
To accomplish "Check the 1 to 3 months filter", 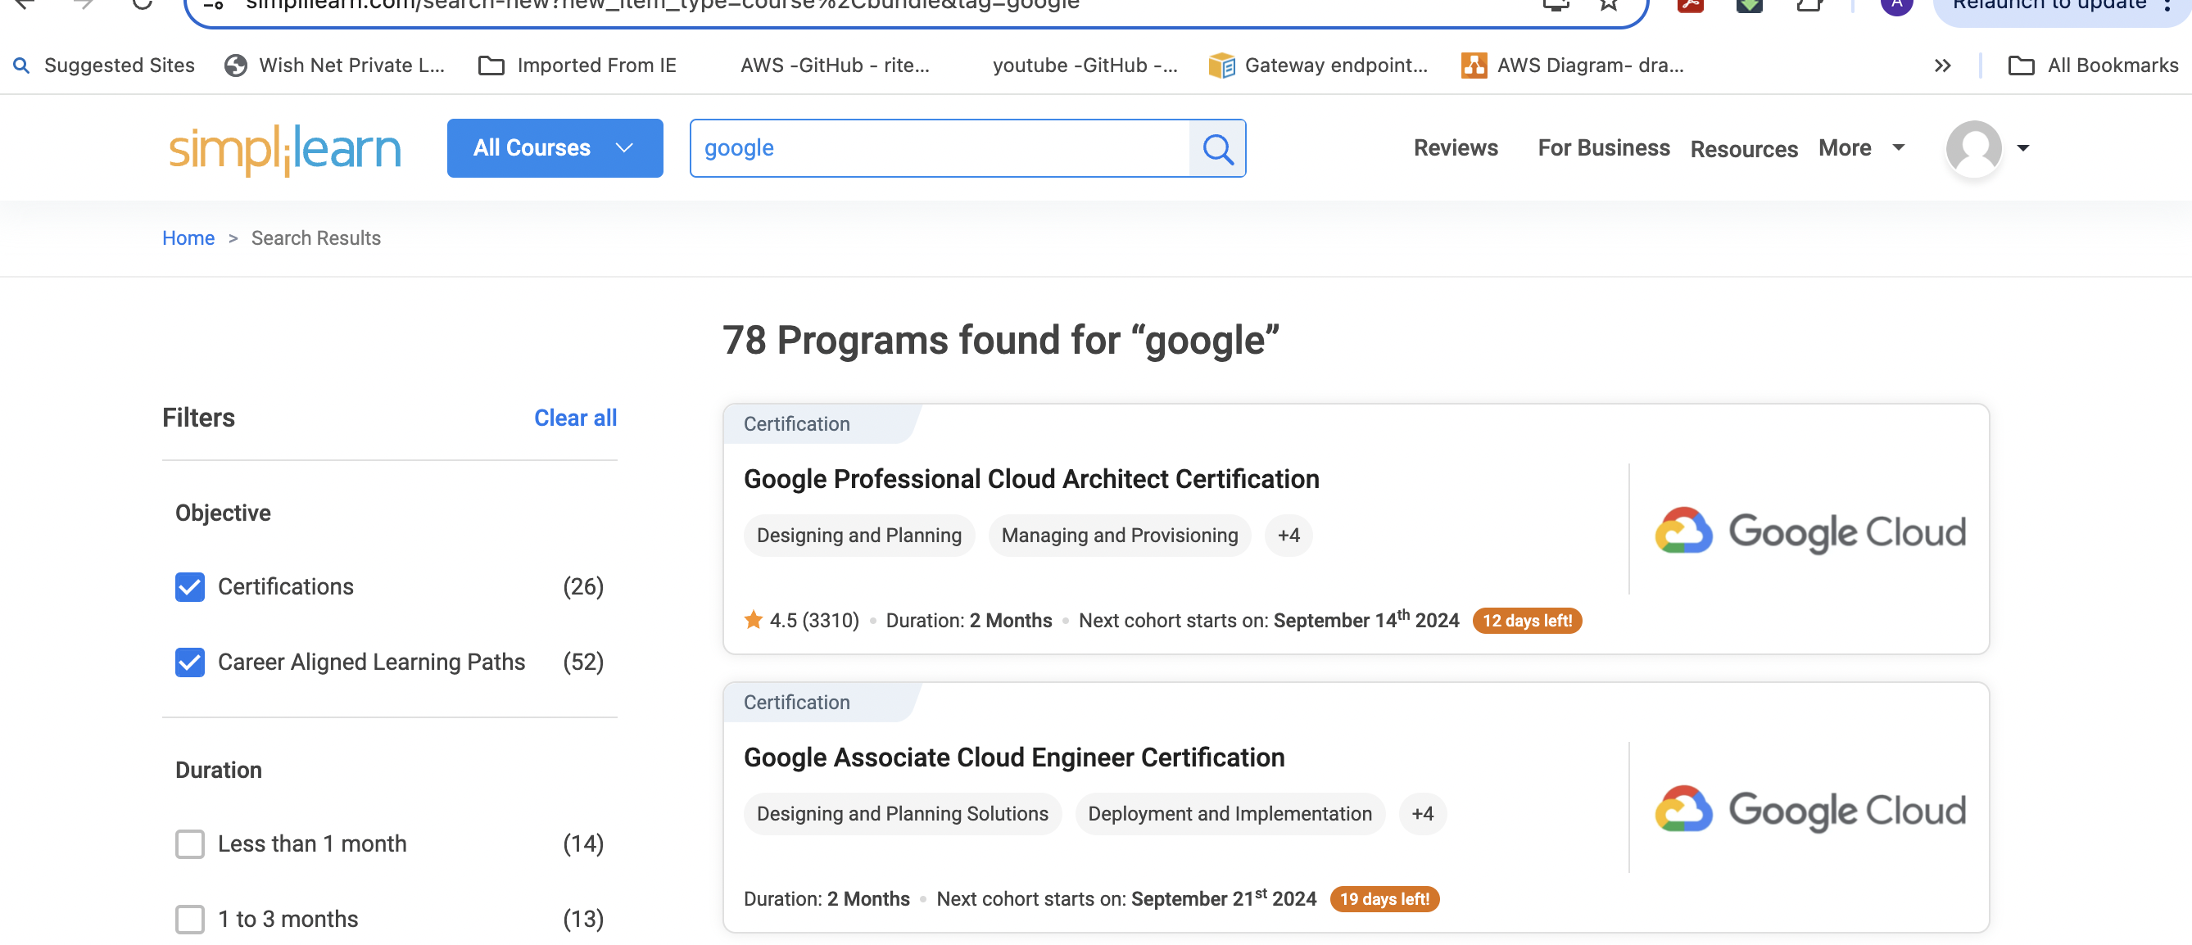I will [190, 919].
